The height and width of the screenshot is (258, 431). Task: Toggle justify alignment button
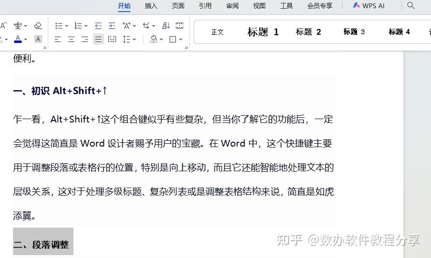[x=99, y=40]
